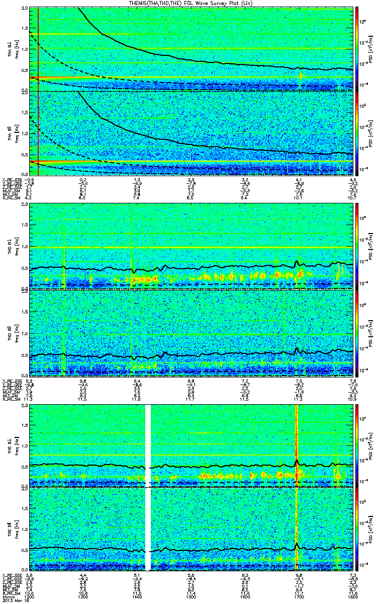Click the 1400 time tick label

coord(137,597)
